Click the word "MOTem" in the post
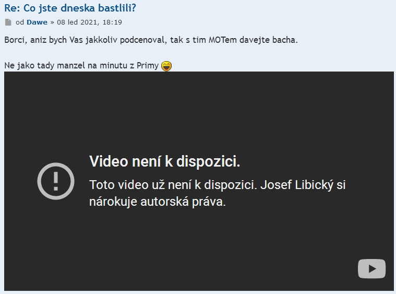396x294 pixels. (222, 40)
